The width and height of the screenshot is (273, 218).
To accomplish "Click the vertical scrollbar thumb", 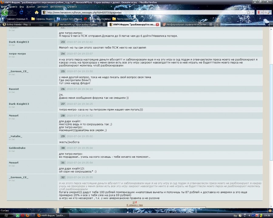I will (x=271, y=112).
